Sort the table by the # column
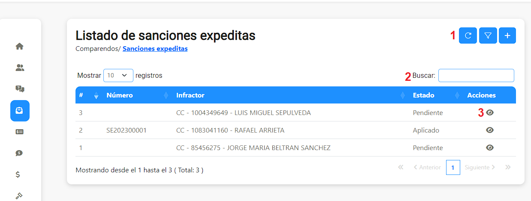This screenshot has height=201, width=531. pyautogui.click(x=88, y=95)
